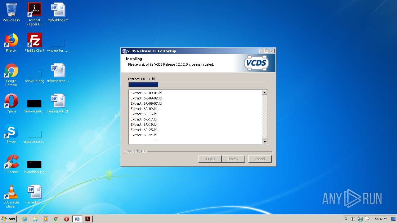The height and width of the screenshot is (223, 397).
Task: Open the marketkno document icon
Action: [x=34, y=195]
